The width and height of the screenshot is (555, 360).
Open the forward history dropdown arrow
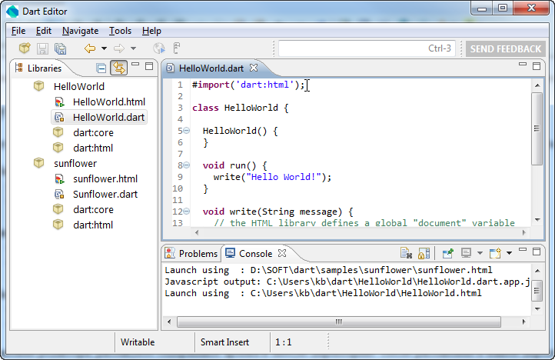click(134, 48)
